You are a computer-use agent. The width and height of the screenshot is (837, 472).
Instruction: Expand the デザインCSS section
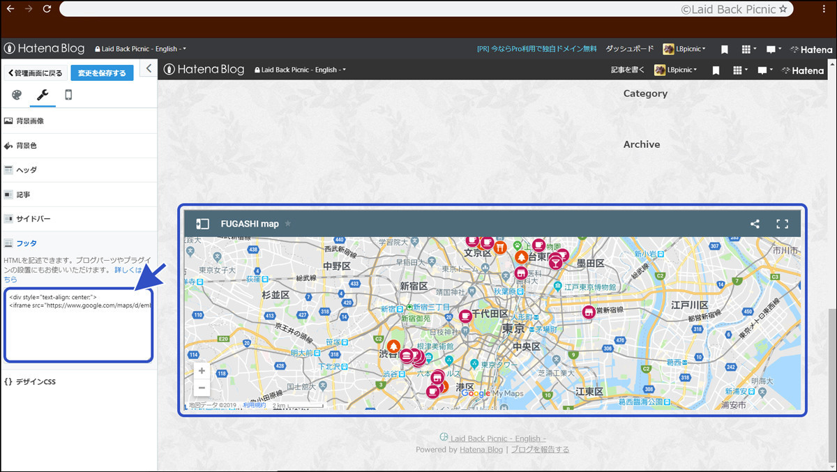click(78, 381)
